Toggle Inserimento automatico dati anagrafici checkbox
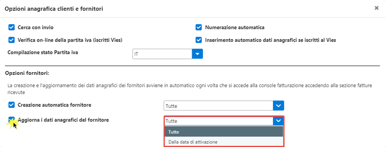The image size is (385, 147). [199, 40]
